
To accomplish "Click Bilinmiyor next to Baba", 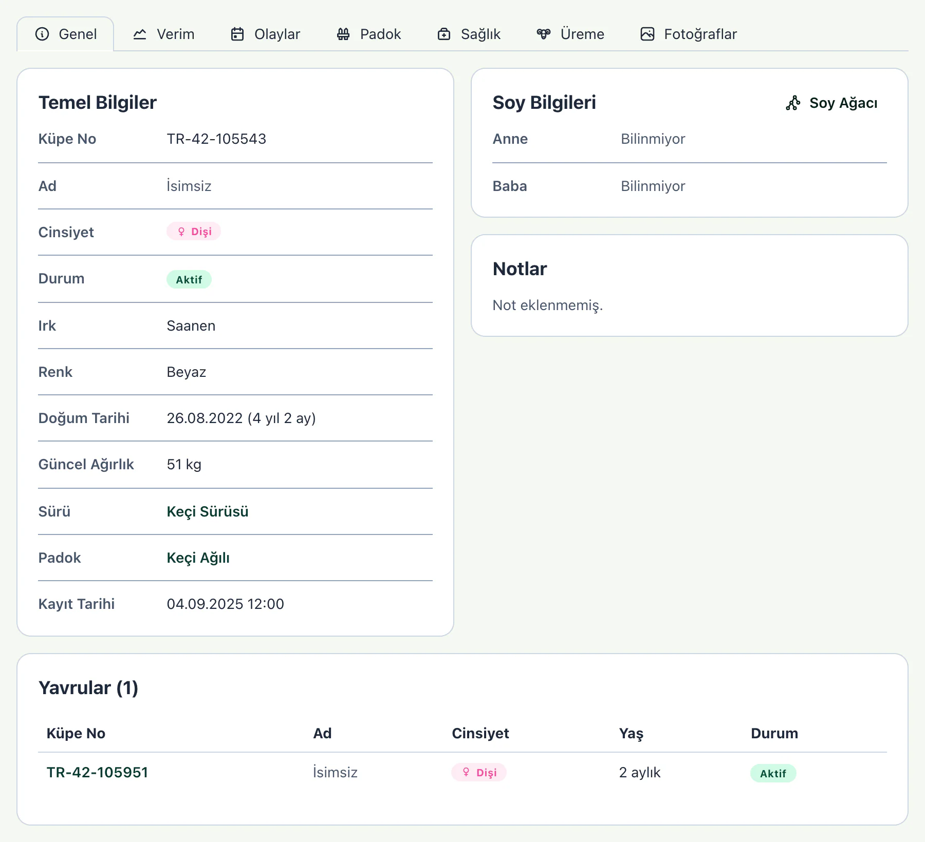I will coord(653,186).
